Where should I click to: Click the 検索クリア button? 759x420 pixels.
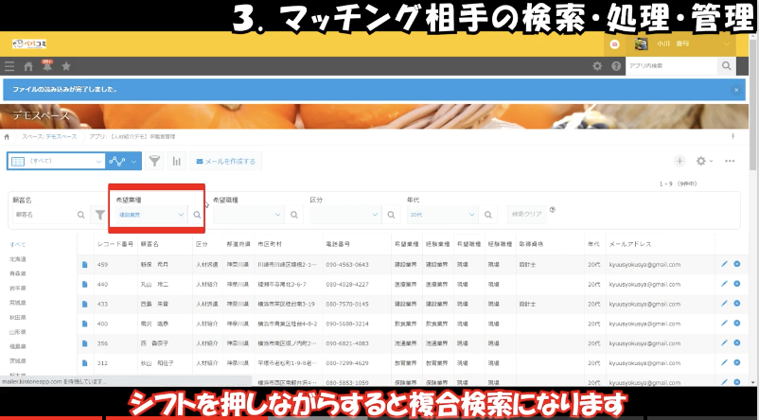pyautogui.click(x=526, y=215)
